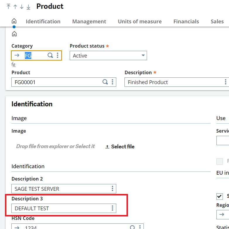The image size is (229, 229).
Task: Open search lookup in Category field
Action: pyautogui.click(x=50, y=55)
